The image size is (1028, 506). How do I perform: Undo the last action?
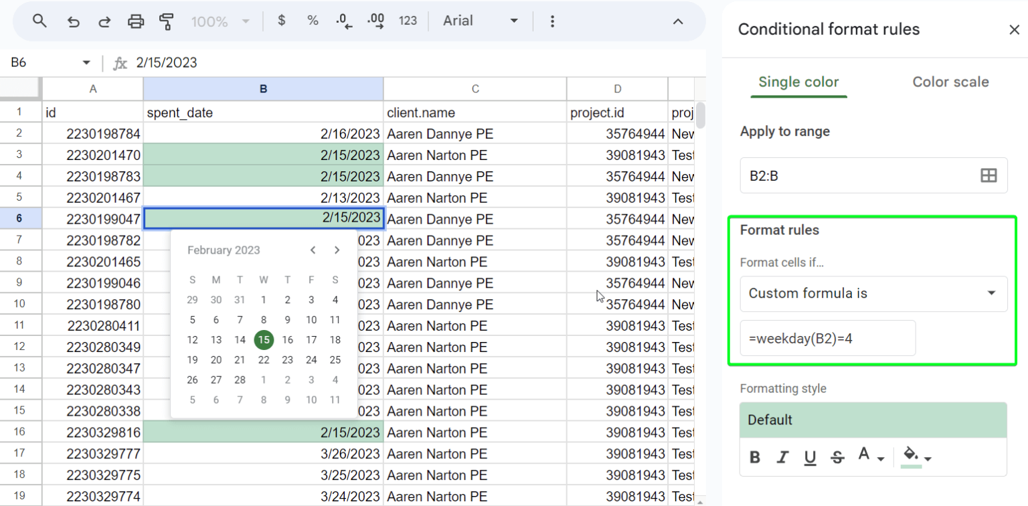(74, 21)
